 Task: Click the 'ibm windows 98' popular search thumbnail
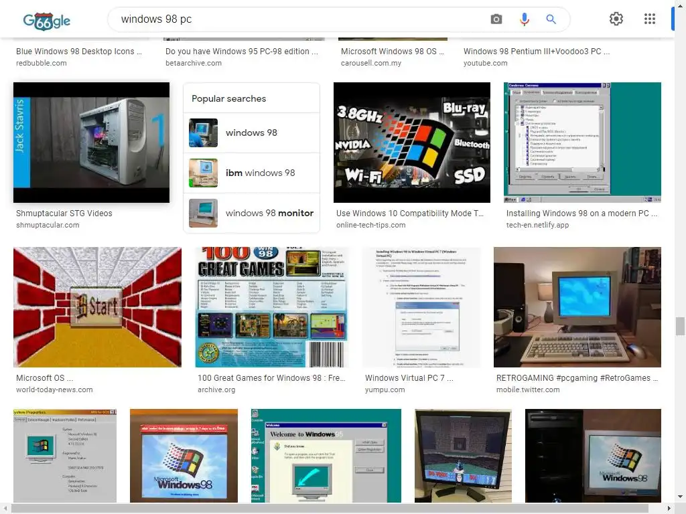pos(203,173)
